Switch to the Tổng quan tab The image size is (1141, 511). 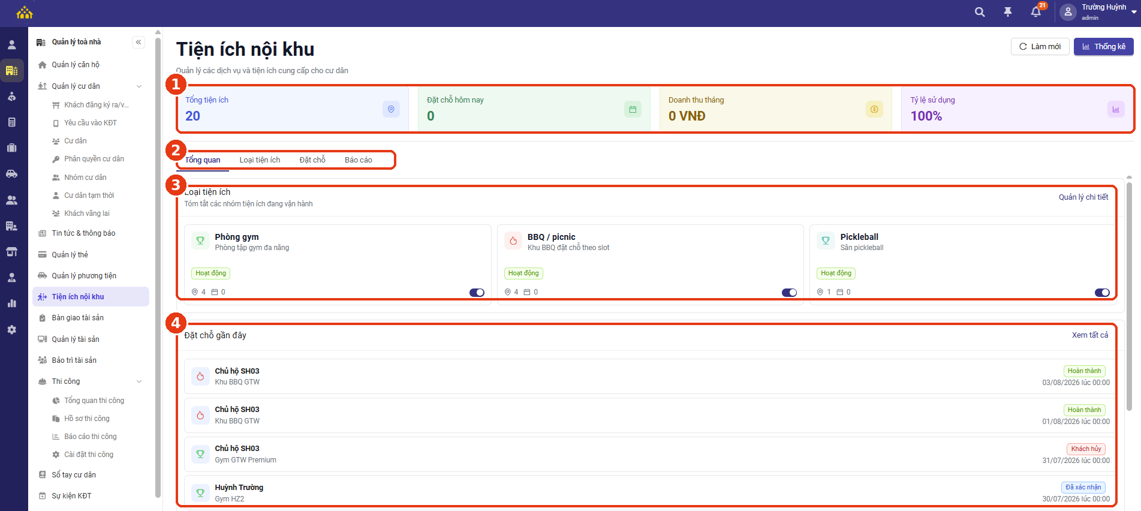coord(203,160)
